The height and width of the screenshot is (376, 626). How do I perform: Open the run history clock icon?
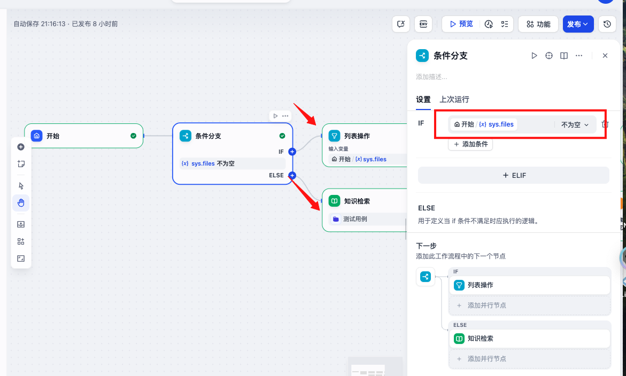489,24
